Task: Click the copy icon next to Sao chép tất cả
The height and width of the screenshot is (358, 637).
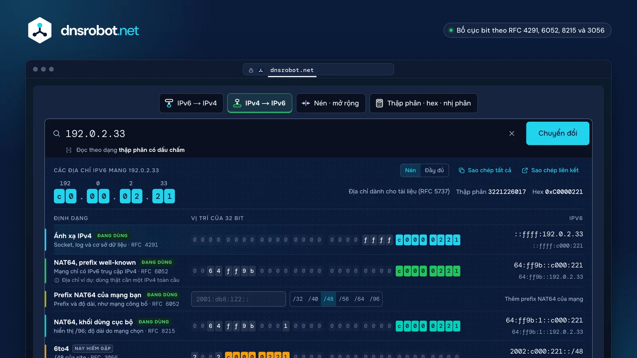Action: [x=461, y=170]
